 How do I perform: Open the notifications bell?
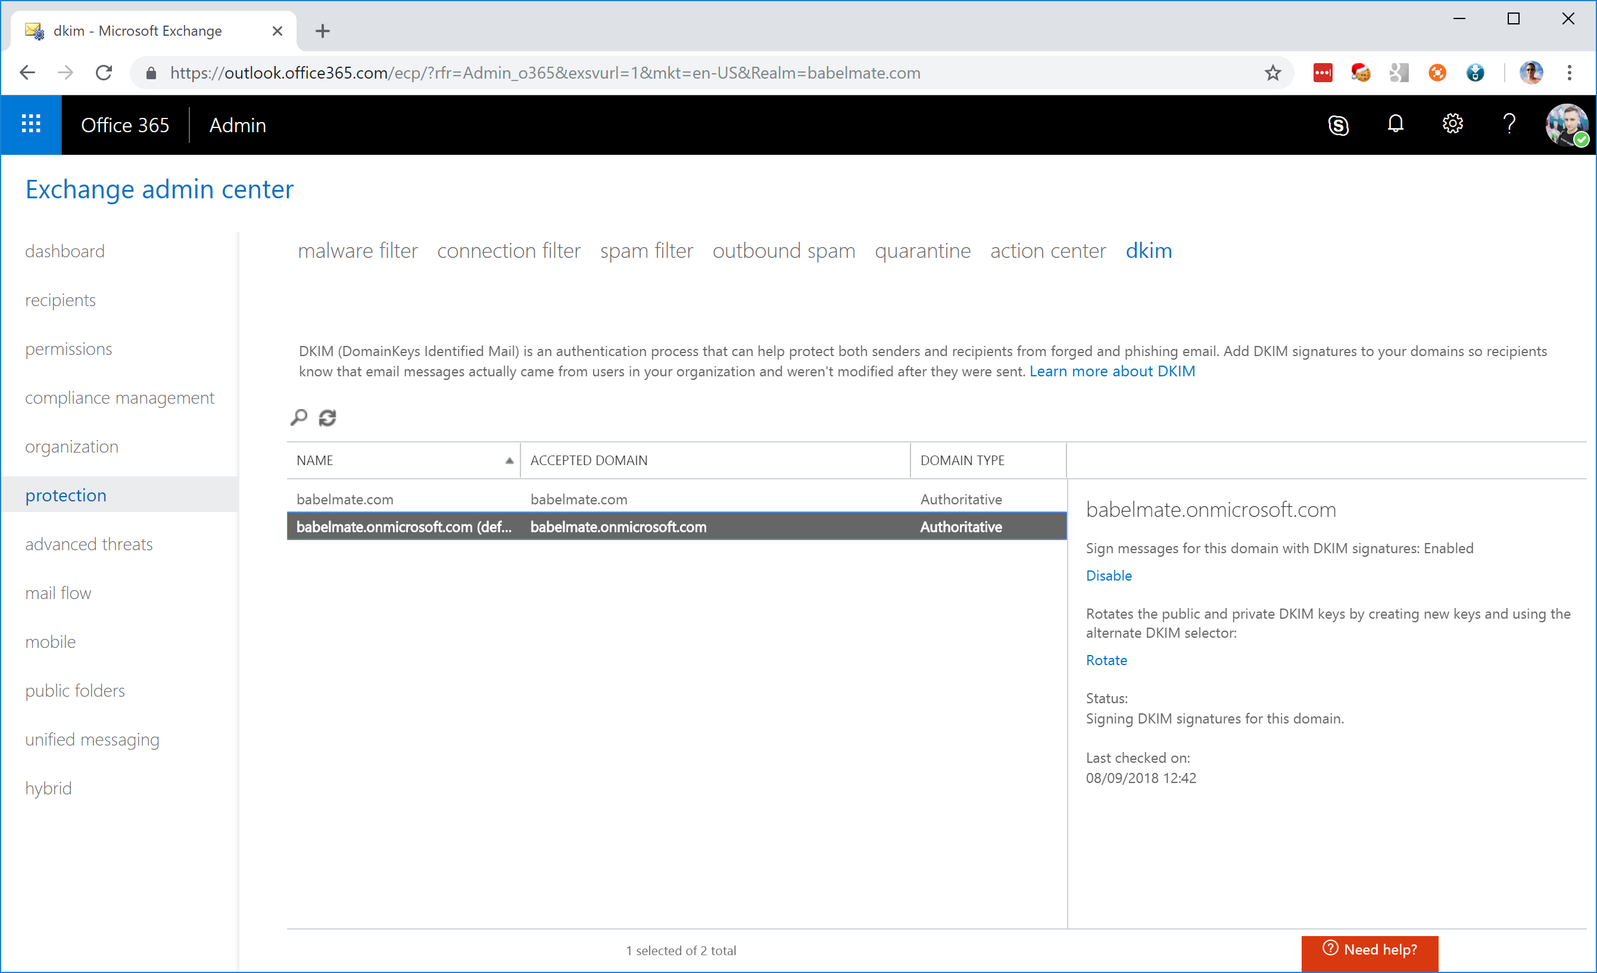(1395, 124)
